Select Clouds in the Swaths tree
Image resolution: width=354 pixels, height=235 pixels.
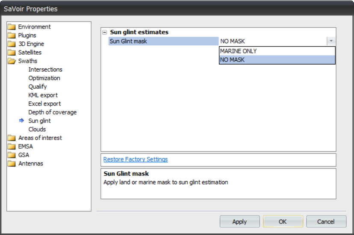(x=37, y=129)
